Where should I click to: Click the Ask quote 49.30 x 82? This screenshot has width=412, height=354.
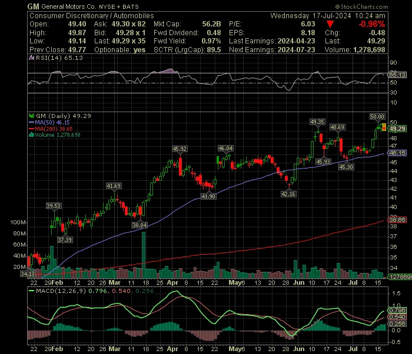point(128,24)
